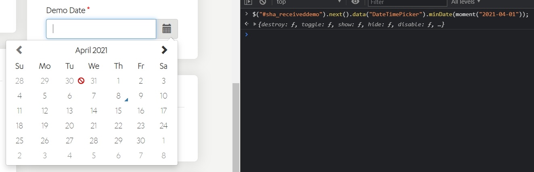Click the April 2021 month title
Viewport: 534px width, 172px height.
tap(91, 50)
